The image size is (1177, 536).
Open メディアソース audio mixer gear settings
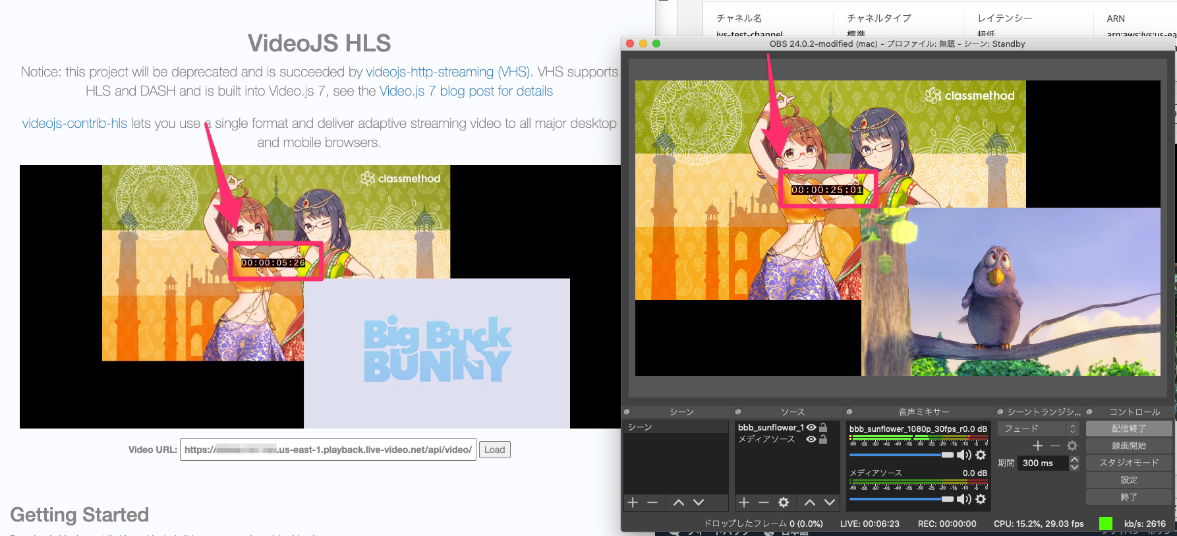tap(981, 499)
